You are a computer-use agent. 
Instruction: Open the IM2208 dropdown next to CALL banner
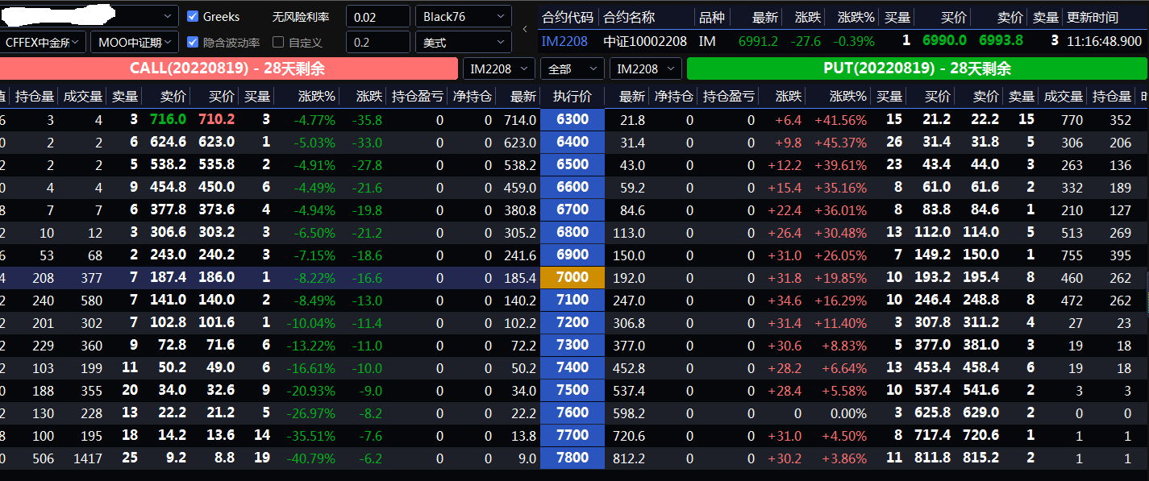point(498,69)
